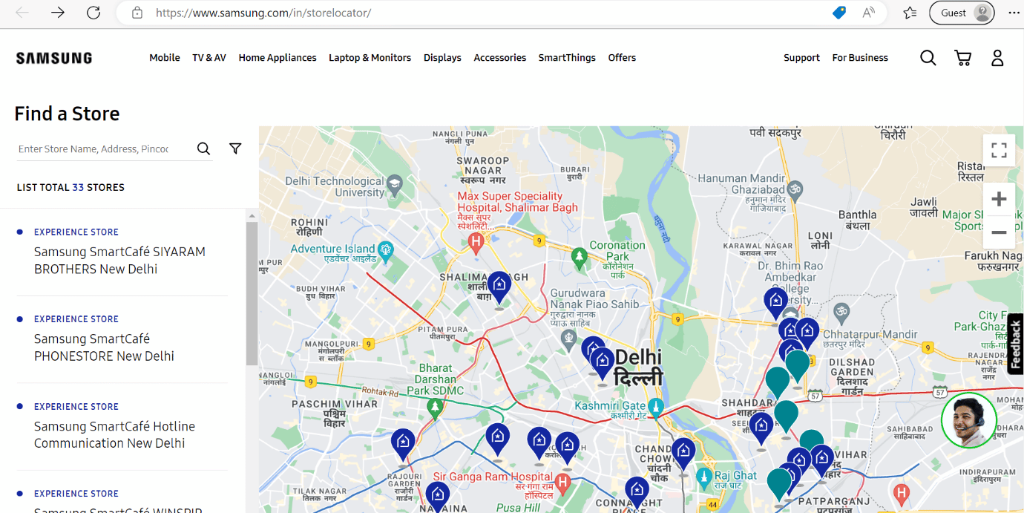1024x513 pixels.
Task: Click the search magnifier in Samsung header
Action: click(x=928, y=58)
